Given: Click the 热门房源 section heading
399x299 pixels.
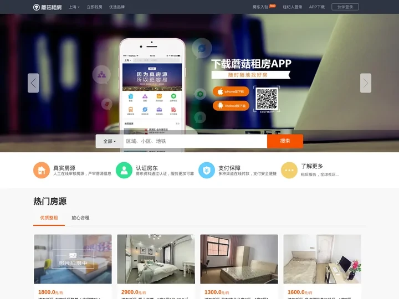Looking at the screenshot, I should pyautogui.click(x=50, y=202).
